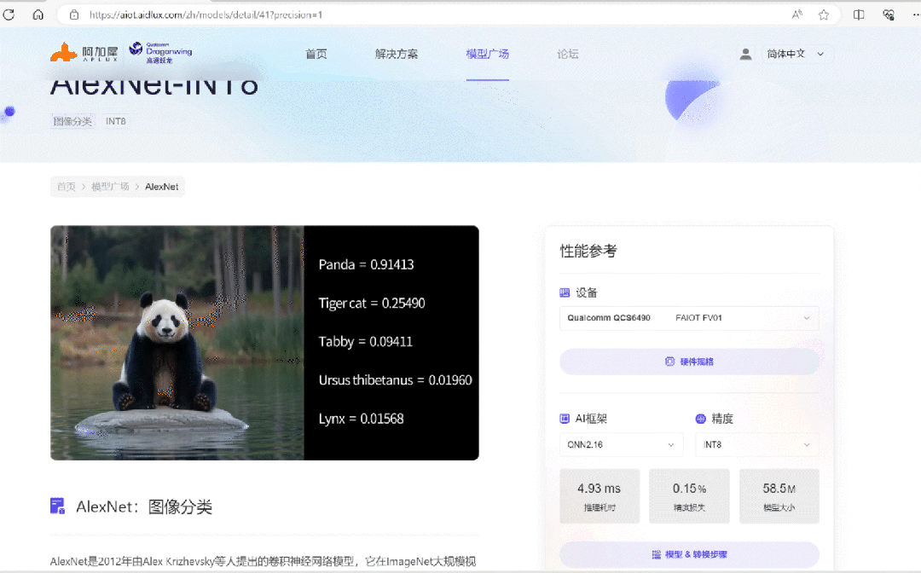Open the user account avatar icon
This screenshot has width=921, height=573.
pyautogui.click(x=745, y=54)
